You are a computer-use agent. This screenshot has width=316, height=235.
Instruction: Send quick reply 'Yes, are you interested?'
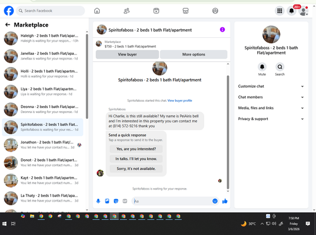[136, 149]
